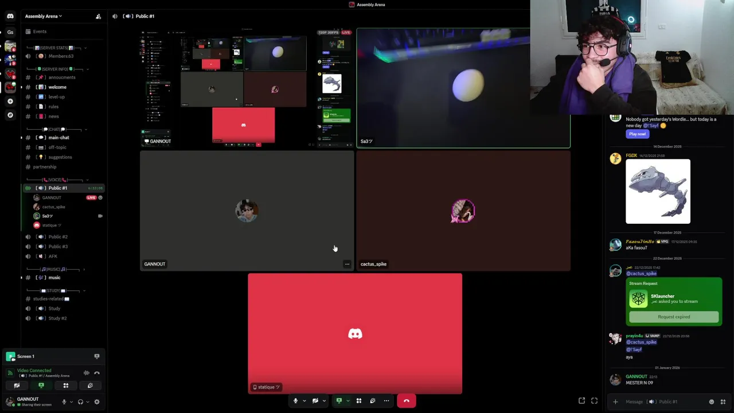This screenshot has height=413, width=734.
Task: Open Discord home direct messages icon
Action: 10,16
